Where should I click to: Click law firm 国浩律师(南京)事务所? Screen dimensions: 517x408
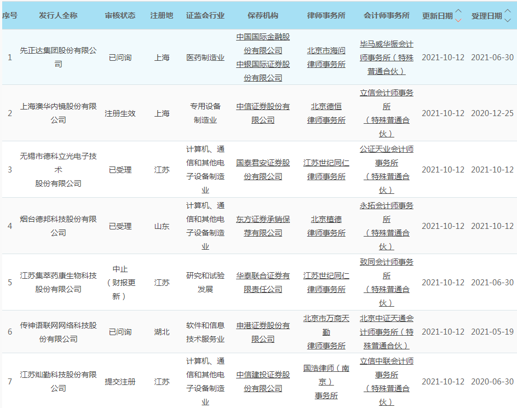pyautogui.click(x=326, y=381)
